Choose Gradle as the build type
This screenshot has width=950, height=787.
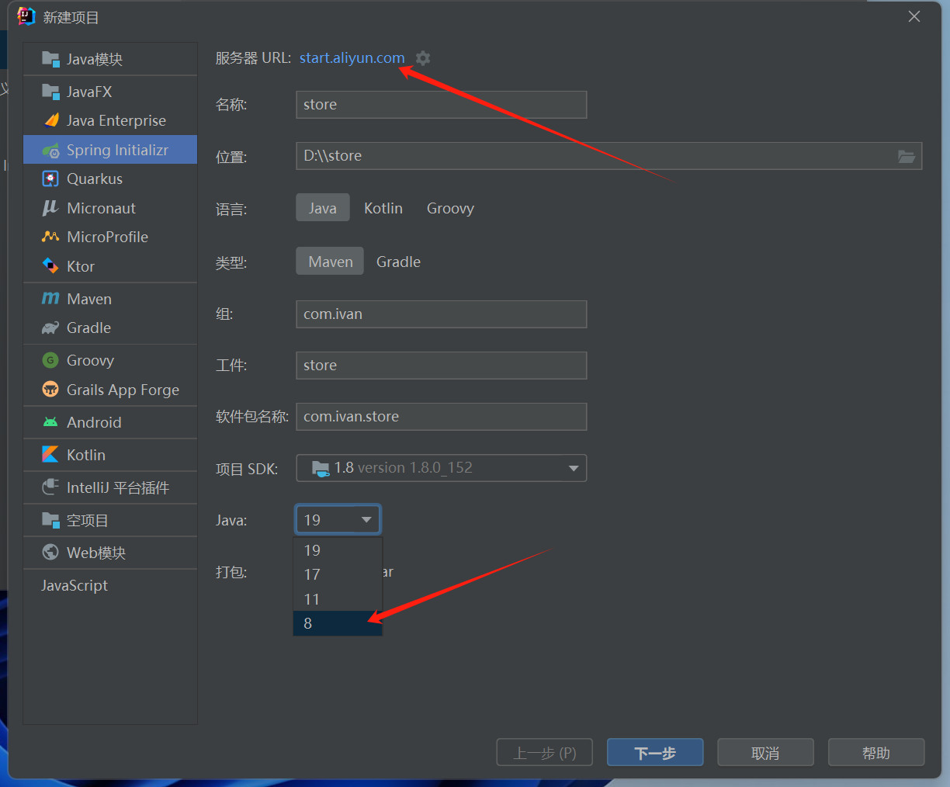pyautogui.click(x=398, y=262)
